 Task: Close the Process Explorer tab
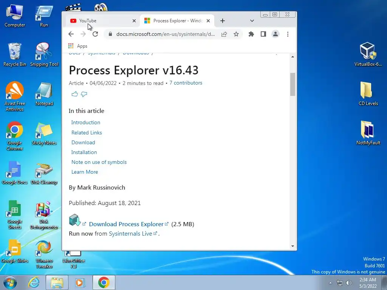[x=208, y=21]
